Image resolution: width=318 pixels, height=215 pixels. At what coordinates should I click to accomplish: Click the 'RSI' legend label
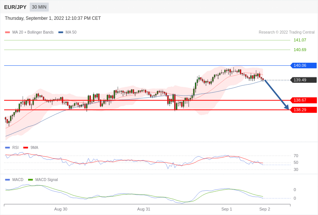point(15,148)
